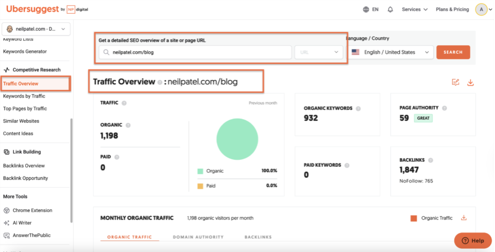Download the Monthly Organic Traffic chart

pos(463,218)
